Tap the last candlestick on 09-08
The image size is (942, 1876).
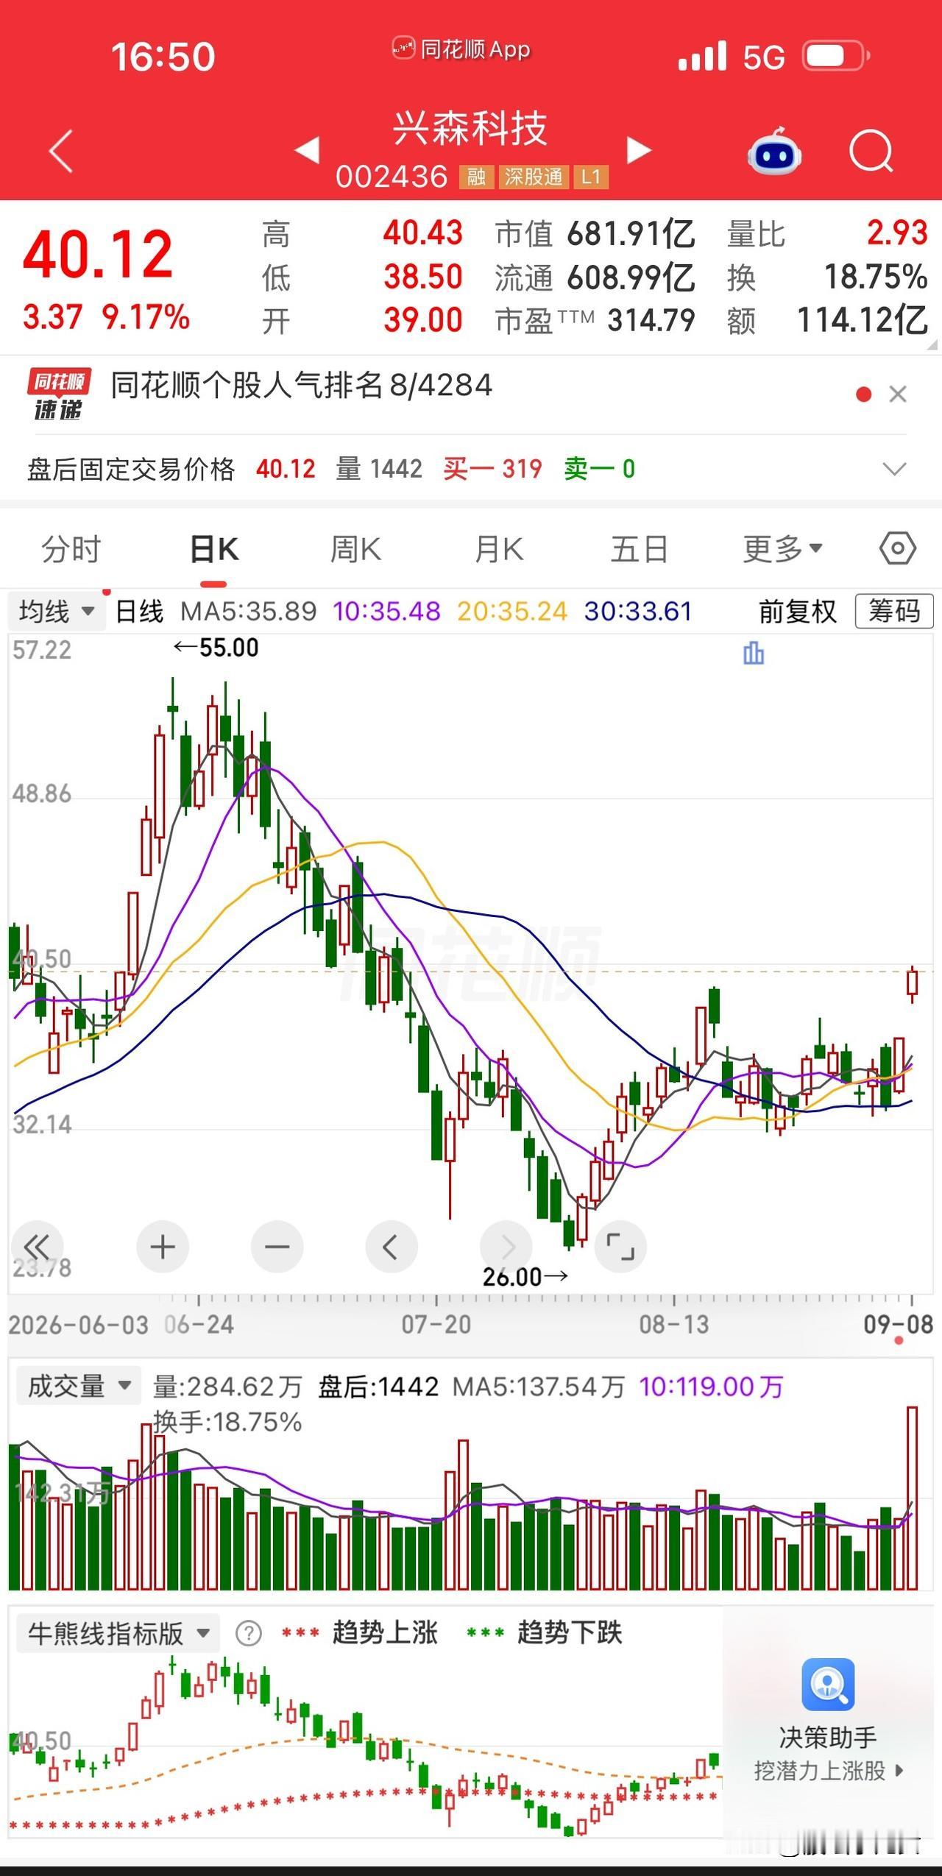point(913,984)
